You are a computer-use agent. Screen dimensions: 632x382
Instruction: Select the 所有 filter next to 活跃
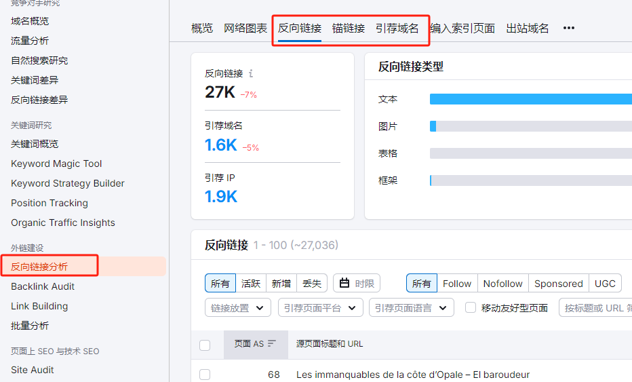click(220, 283)
